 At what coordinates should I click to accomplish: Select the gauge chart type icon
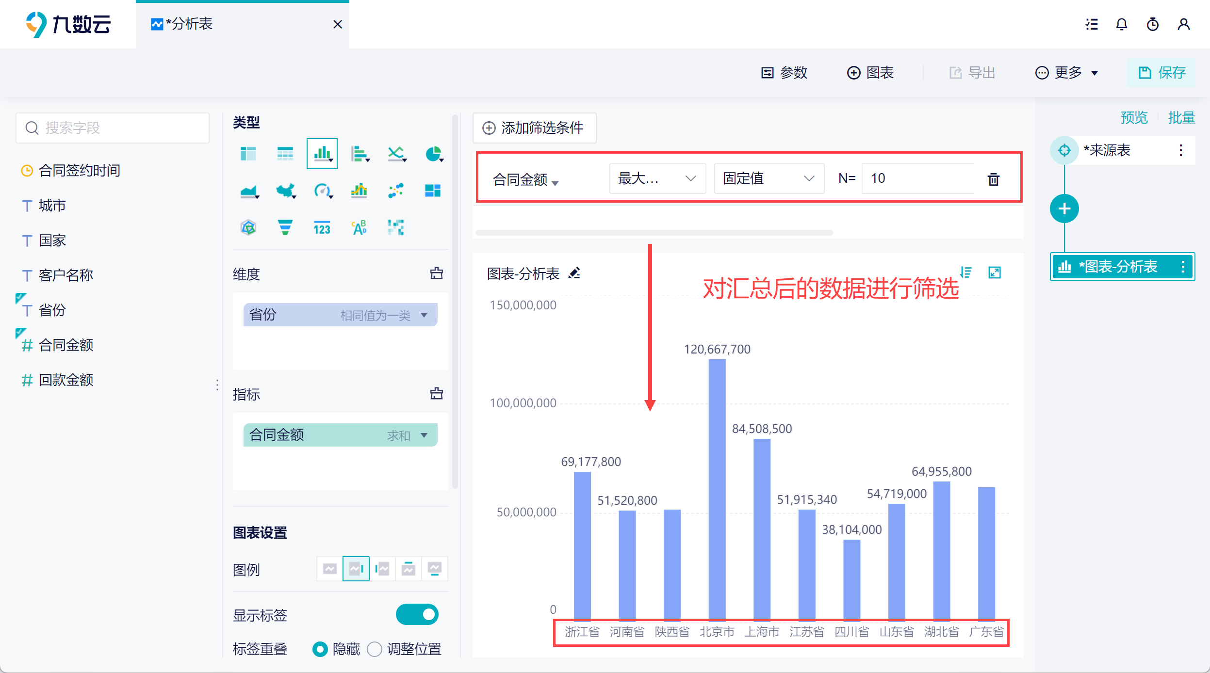[323, 191]
